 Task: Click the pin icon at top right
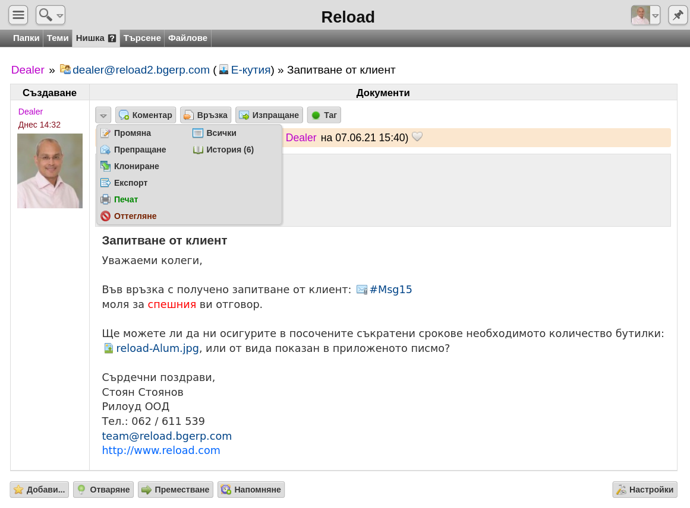click(x=678, y=15)
